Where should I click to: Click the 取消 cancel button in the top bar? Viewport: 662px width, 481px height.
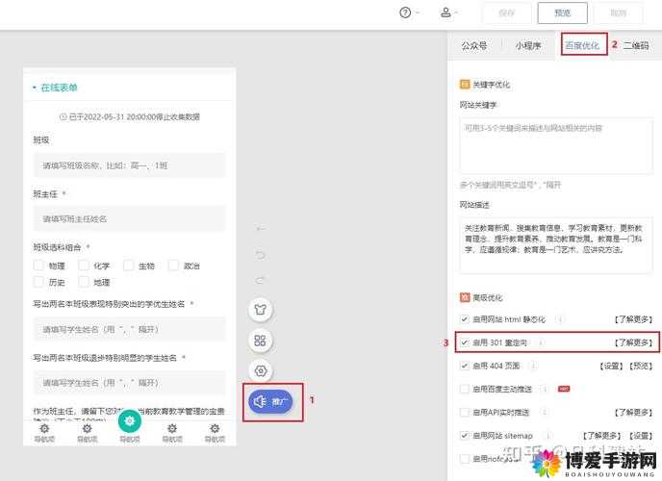click(x=619, y=13)
